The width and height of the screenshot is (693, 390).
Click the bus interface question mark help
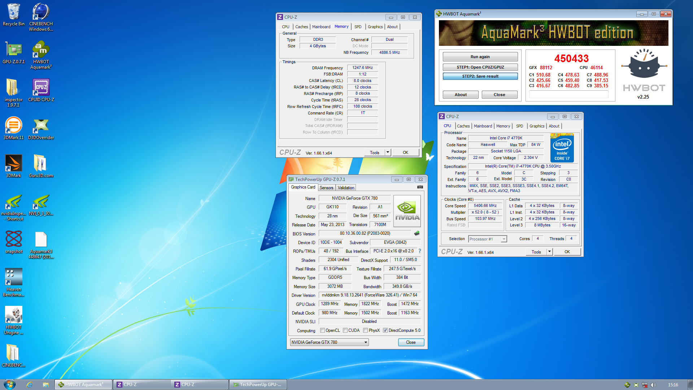(419, 251)
